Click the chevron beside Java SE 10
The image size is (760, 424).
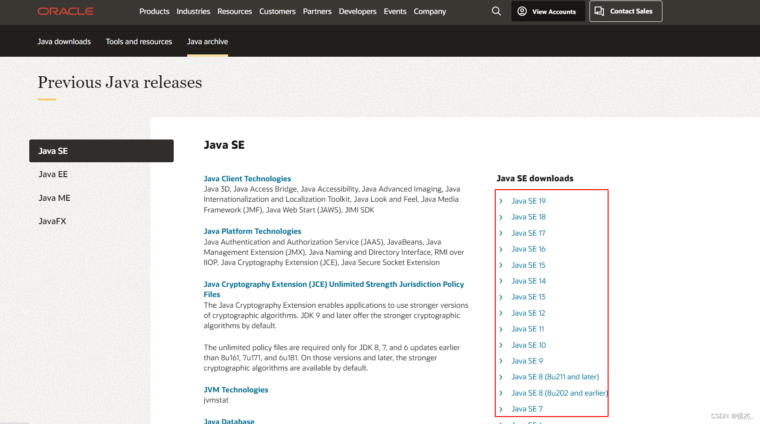[501, 345]
